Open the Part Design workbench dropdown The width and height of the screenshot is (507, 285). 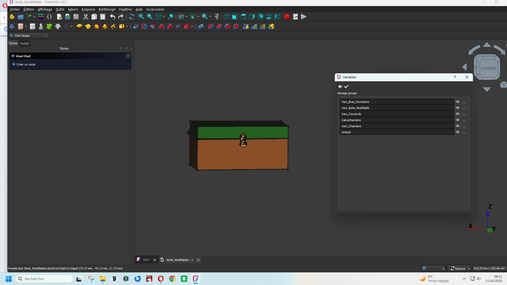click(29, 36)
